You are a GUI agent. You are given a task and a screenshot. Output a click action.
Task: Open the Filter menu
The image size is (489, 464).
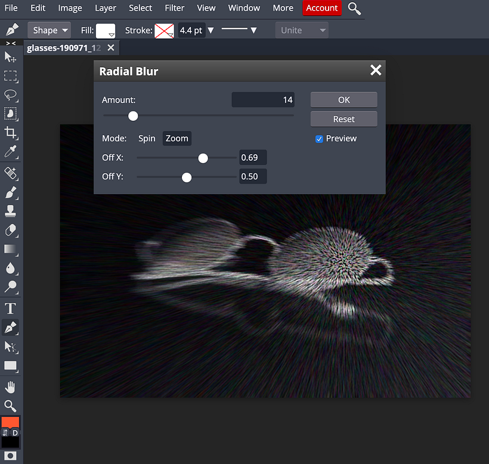(174, 8)
